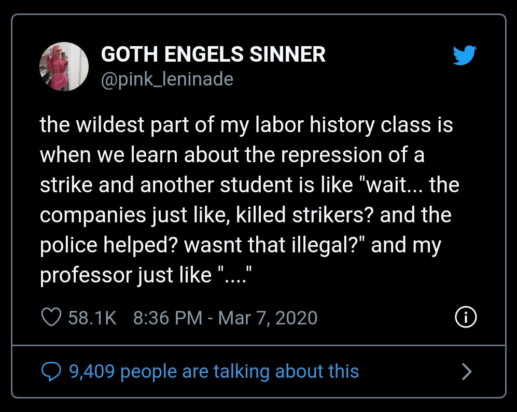
Task: Open "people are talking about this" link
Action: click(x=239, y=371)
